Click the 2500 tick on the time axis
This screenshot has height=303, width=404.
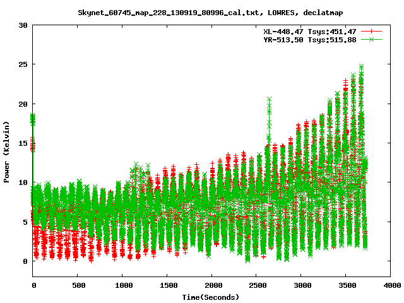257,285
